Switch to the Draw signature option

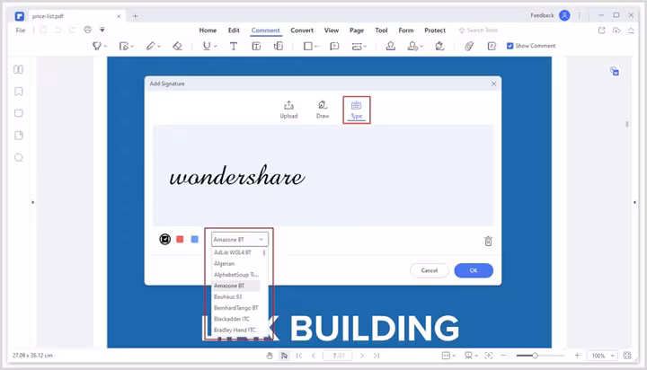323,110
